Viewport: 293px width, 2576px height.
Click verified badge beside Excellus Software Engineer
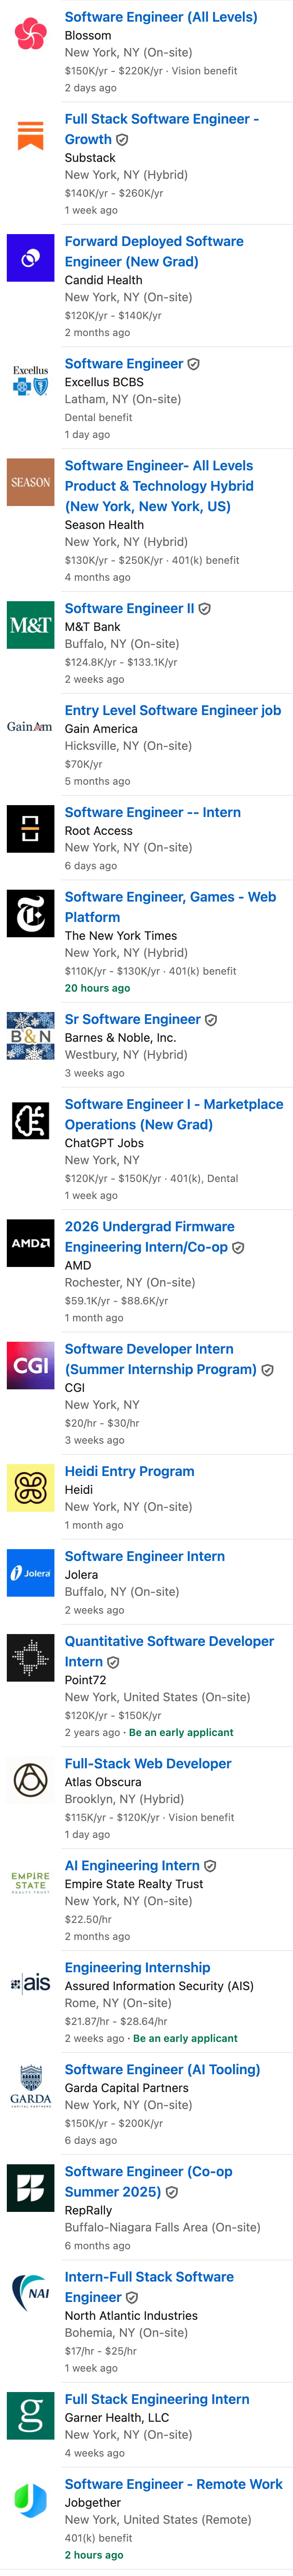click(193, 364)
